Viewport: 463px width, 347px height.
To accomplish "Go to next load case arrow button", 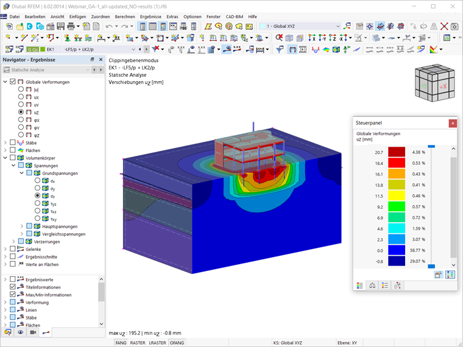I will [146, 49].
